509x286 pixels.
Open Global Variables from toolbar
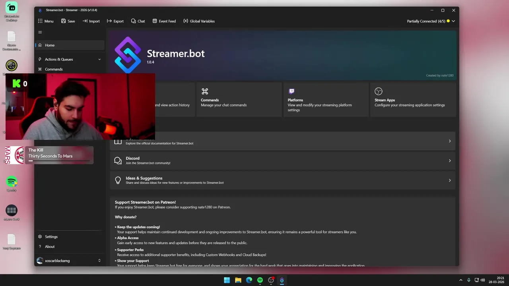tap(199, 21)
